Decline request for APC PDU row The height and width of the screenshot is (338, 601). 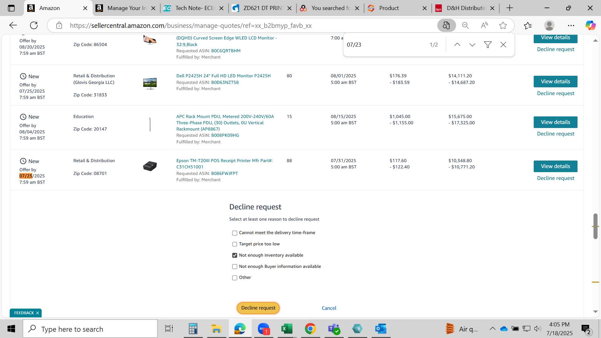(556, 134)
